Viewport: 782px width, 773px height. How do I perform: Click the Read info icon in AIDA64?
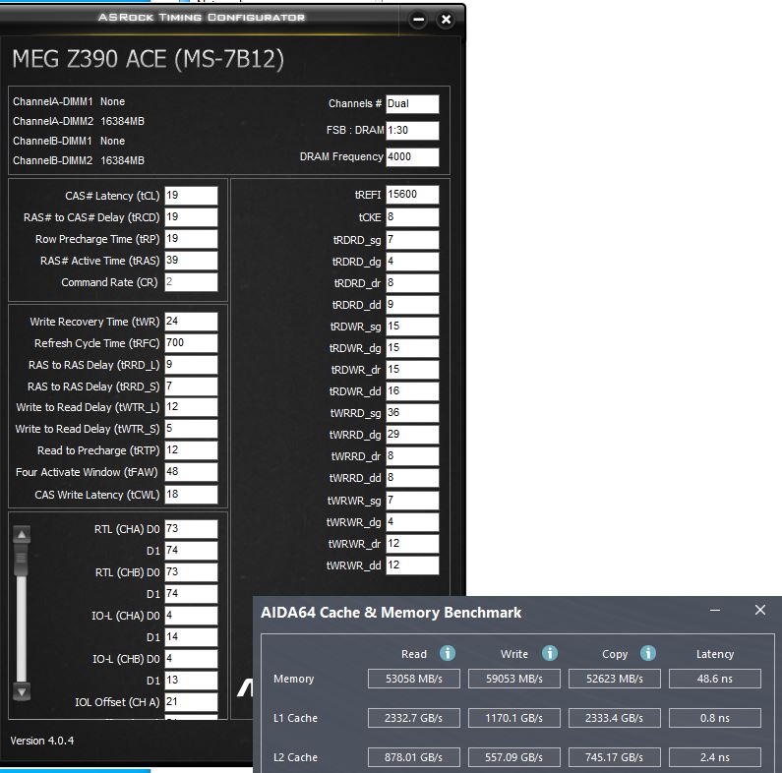point(448,653)
